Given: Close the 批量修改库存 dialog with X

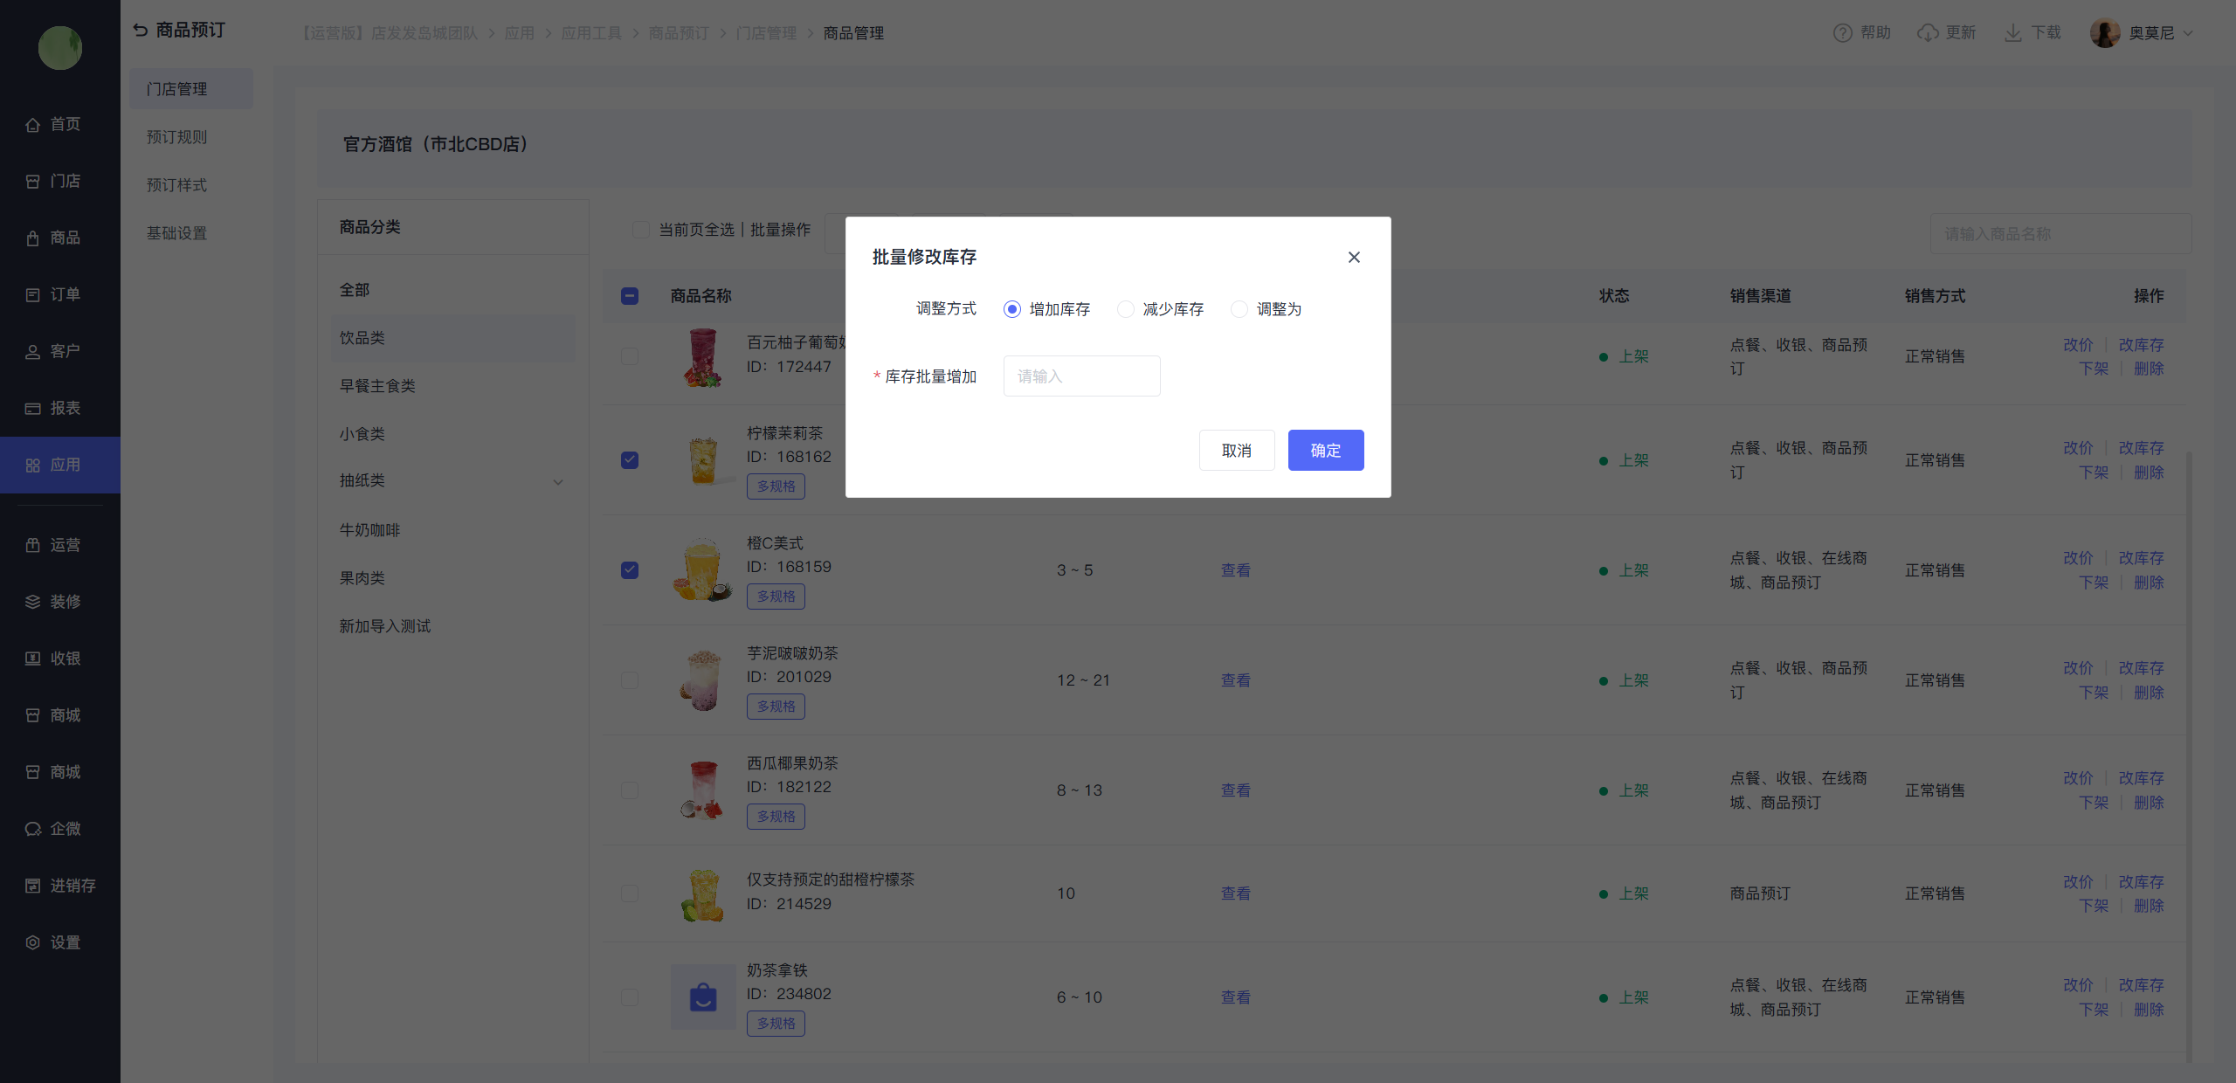Looking at the screenshot, I should pyautogui.click(x=1354, y=257).
